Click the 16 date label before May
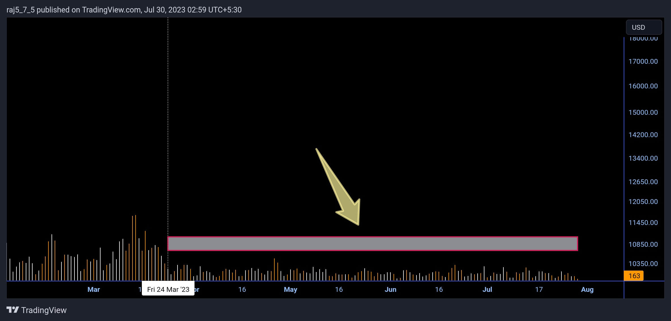The height and width of the screenshot is (321, 671). coord(242,290)
